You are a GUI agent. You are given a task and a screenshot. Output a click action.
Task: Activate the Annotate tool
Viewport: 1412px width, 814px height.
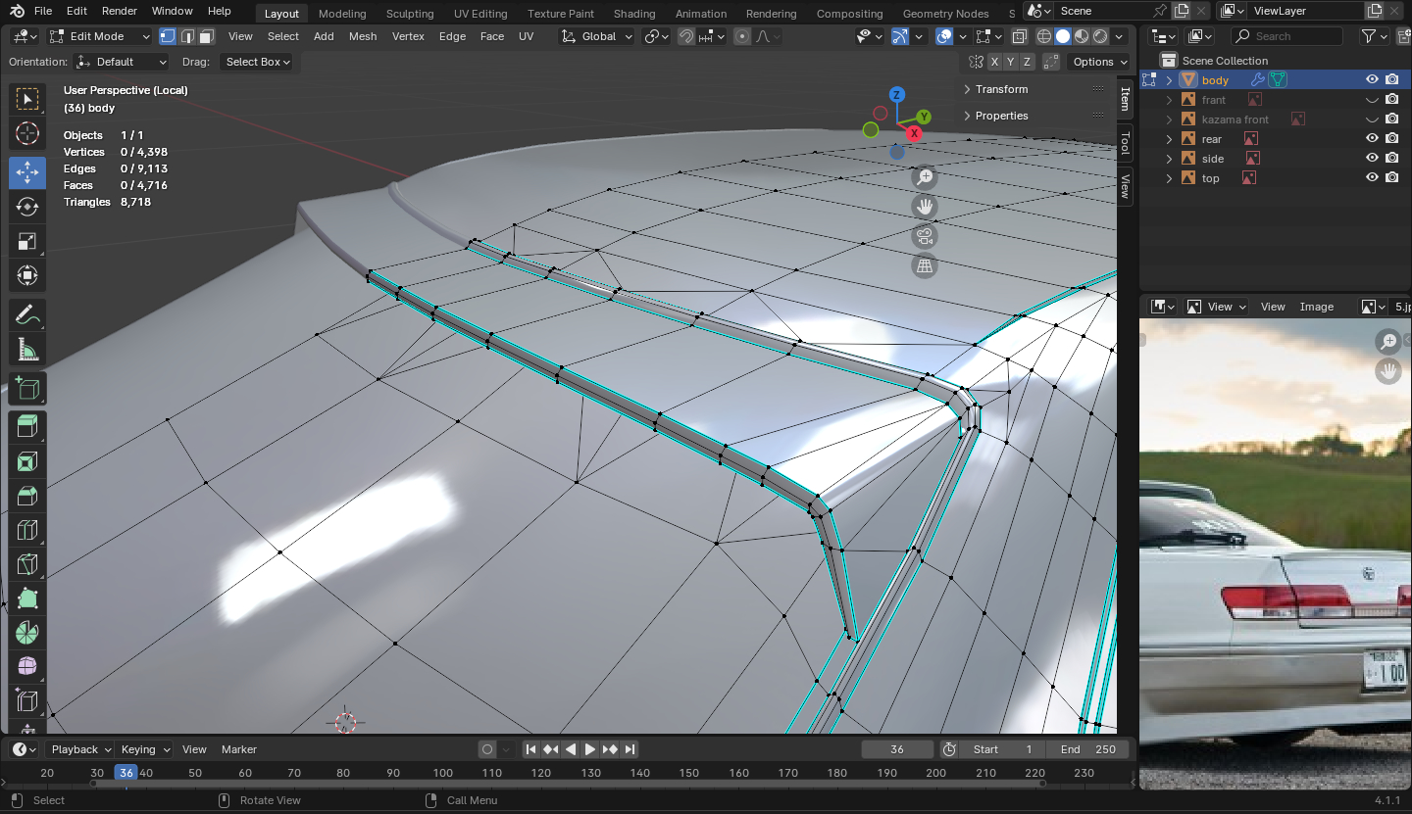pos(27,315)
